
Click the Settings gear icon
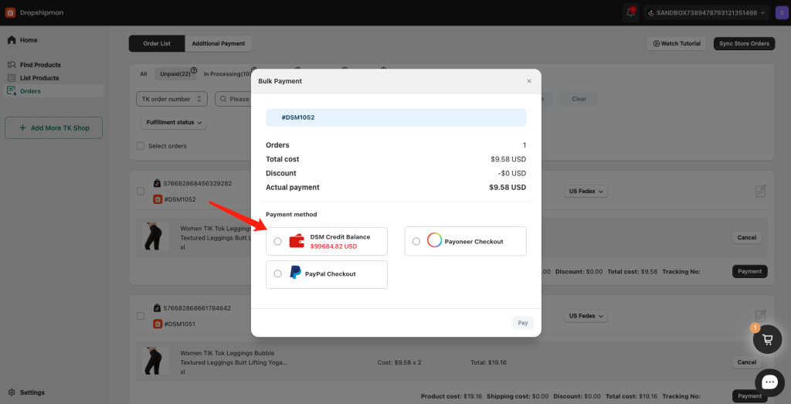click(x=12, y=392)
